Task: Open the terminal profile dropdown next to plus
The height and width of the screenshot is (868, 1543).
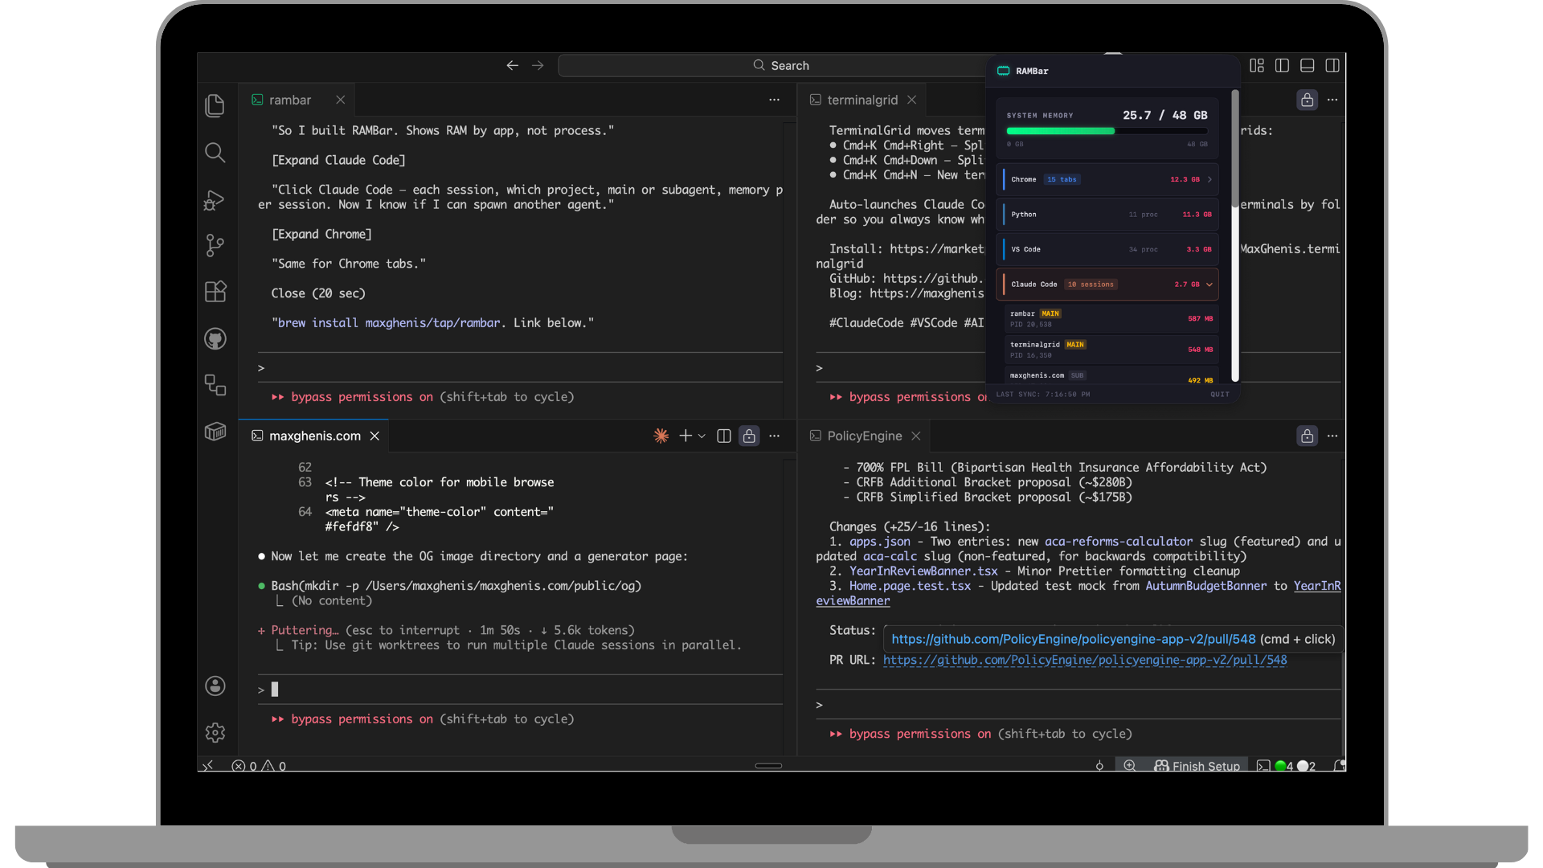Action: pos(702,436)
